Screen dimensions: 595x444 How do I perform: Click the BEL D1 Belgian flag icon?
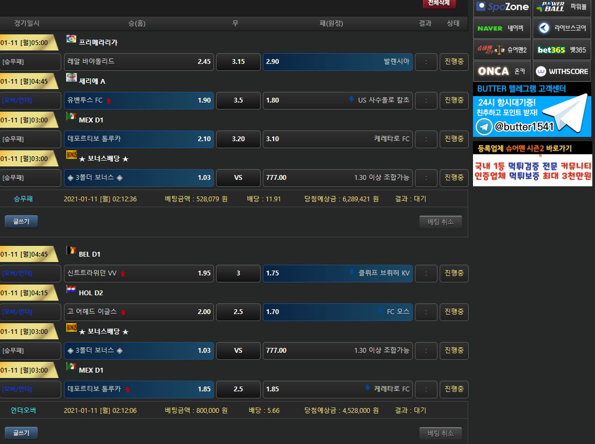point(71,251)
